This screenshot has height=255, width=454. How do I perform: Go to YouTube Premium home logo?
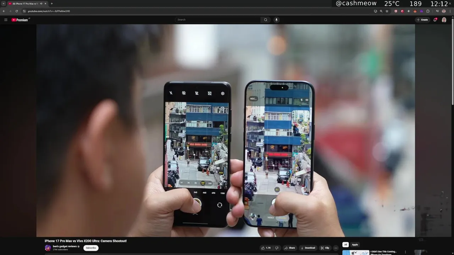point(21,20)
